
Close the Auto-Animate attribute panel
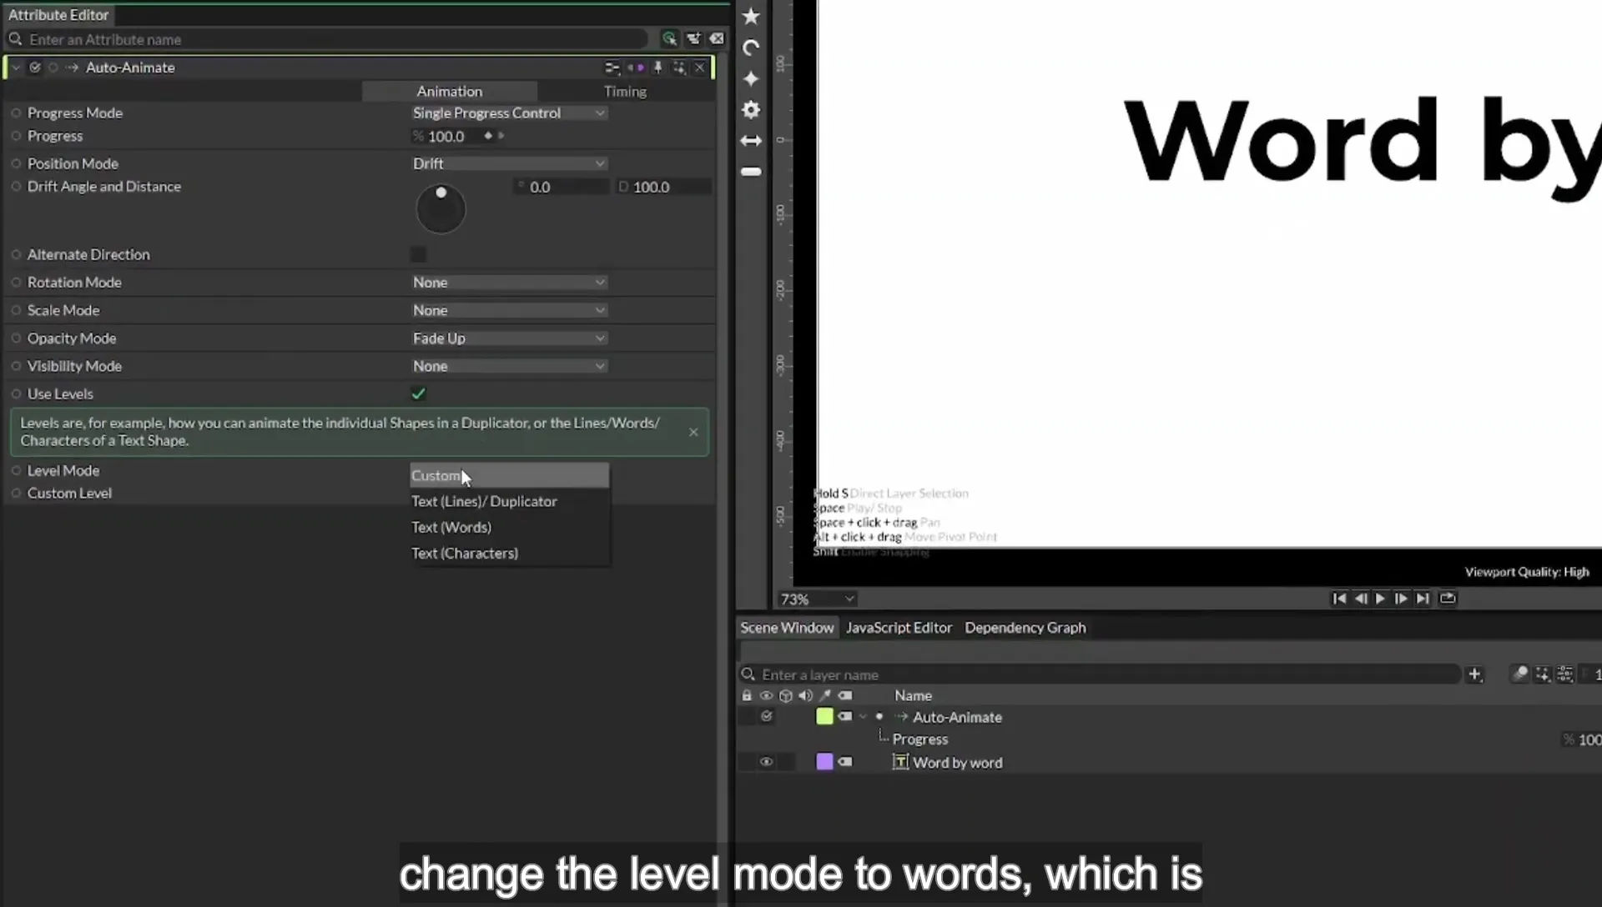tap(700, 68)
